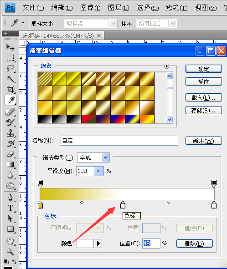Select the right opacity stop above gradient
Viewport: 227px width, 269px height.
point(214,183)
